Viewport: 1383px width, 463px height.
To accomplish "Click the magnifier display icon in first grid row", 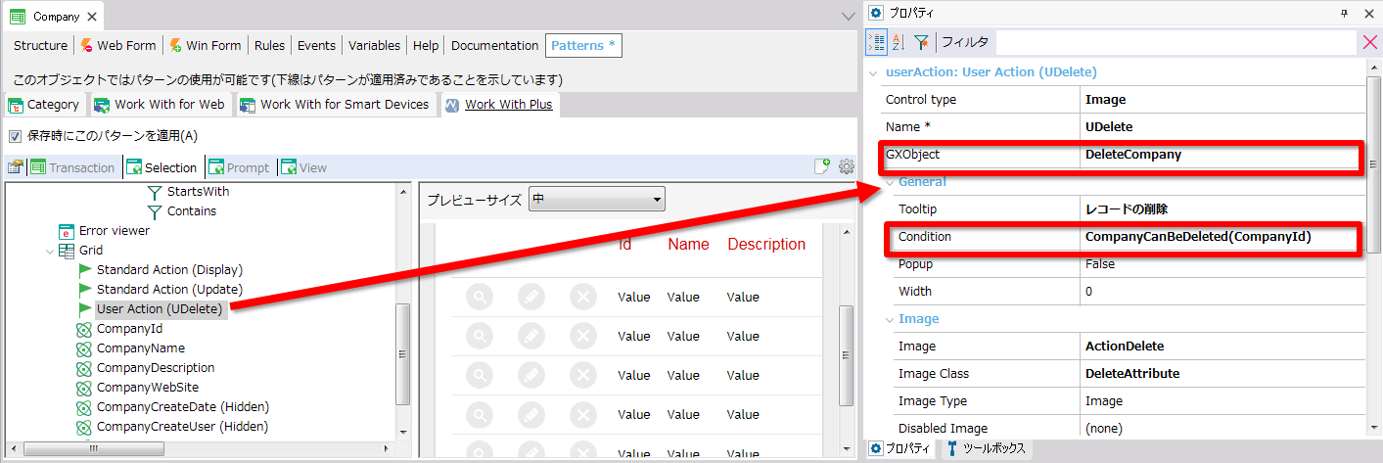I will 480,297.
